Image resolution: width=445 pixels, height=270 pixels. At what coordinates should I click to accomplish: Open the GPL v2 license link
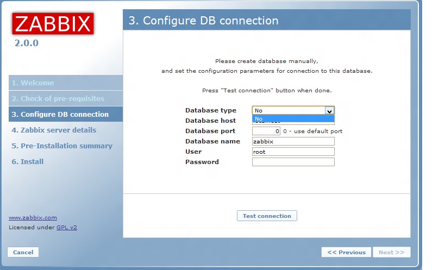[x=67, y=227]
